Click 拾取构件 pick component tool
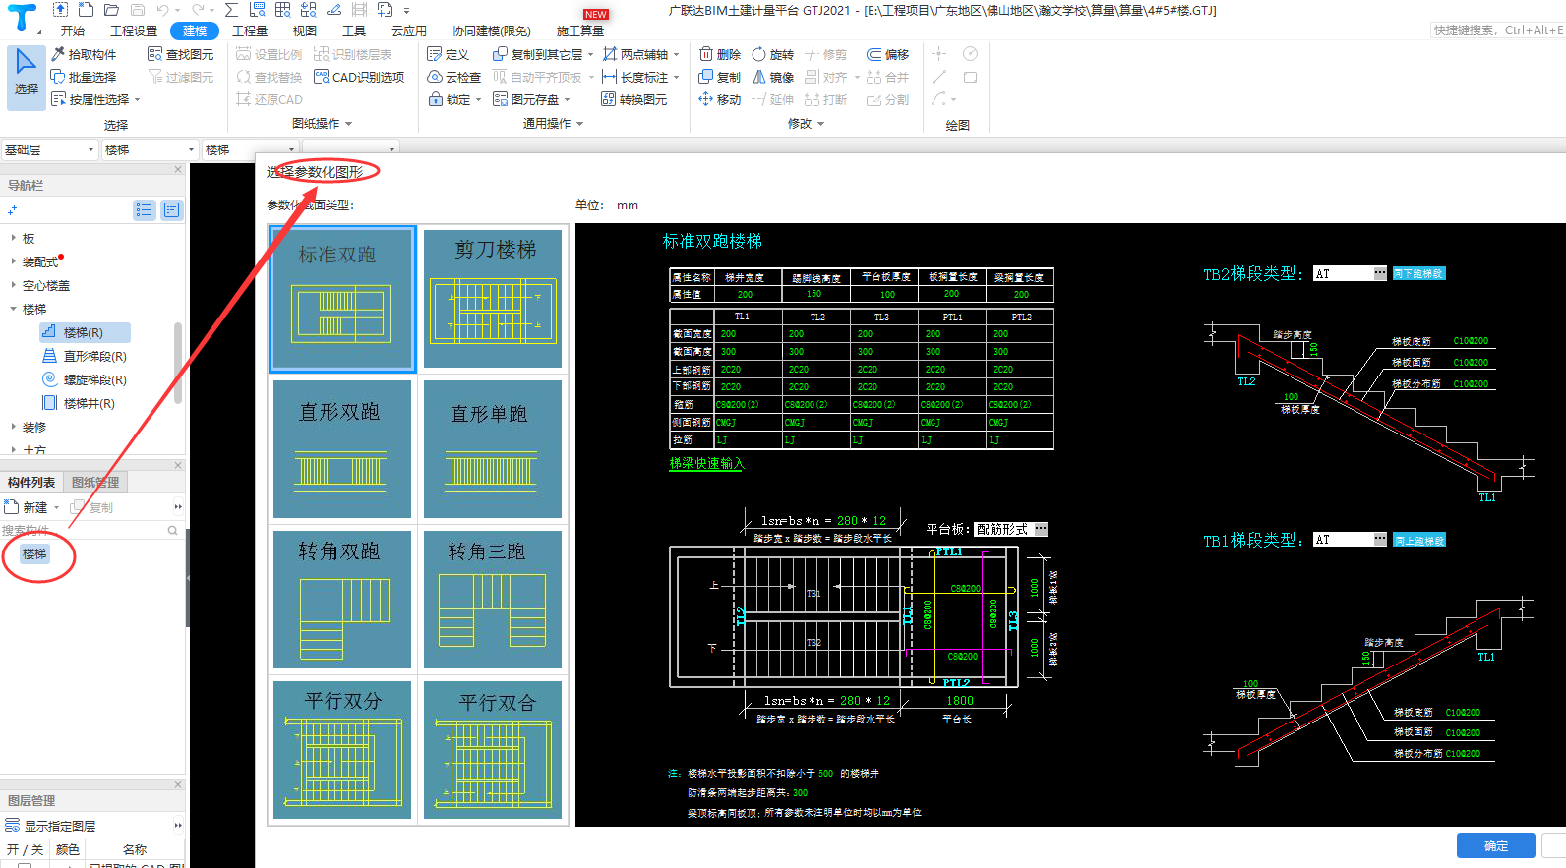This screenshot has width=1566, height=868. (x=84, y=54)
